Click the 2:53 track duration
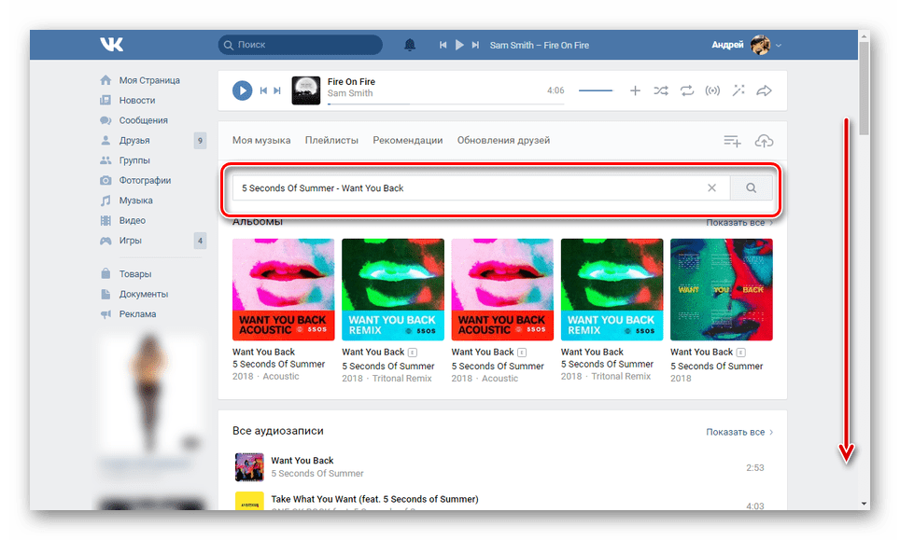Screen dimensions: 900x540 pyautogui.click(x=754, y=468)
